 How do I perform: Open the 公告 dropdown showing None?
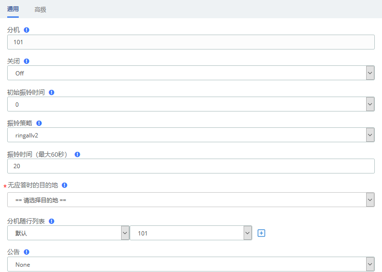(191, 264)
